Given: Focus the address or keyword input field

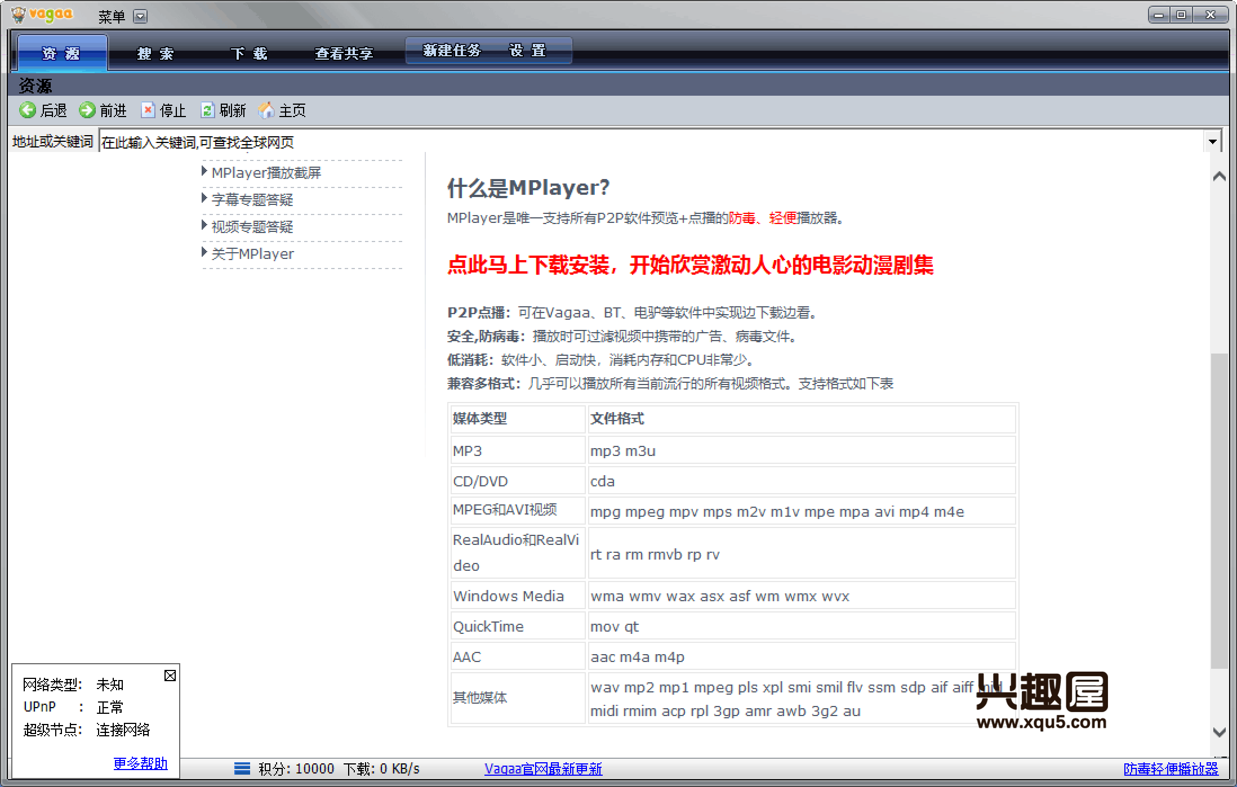Looking at the screenshot, I should (x=651, y=142).
